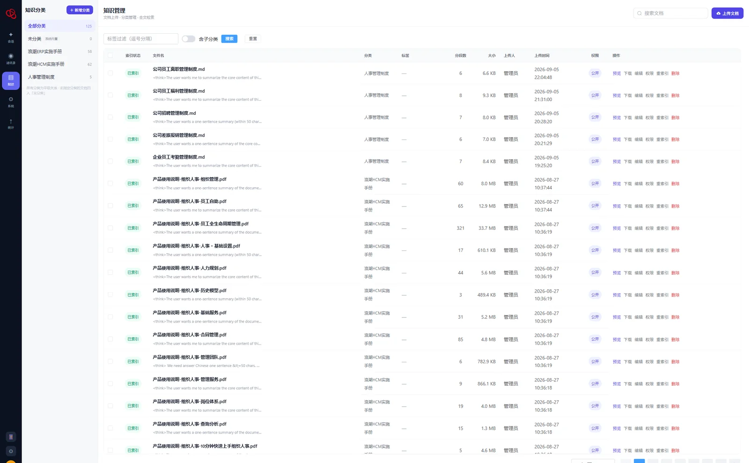Click the red app logo icon

pyautogui.click(x=11, y=14)
